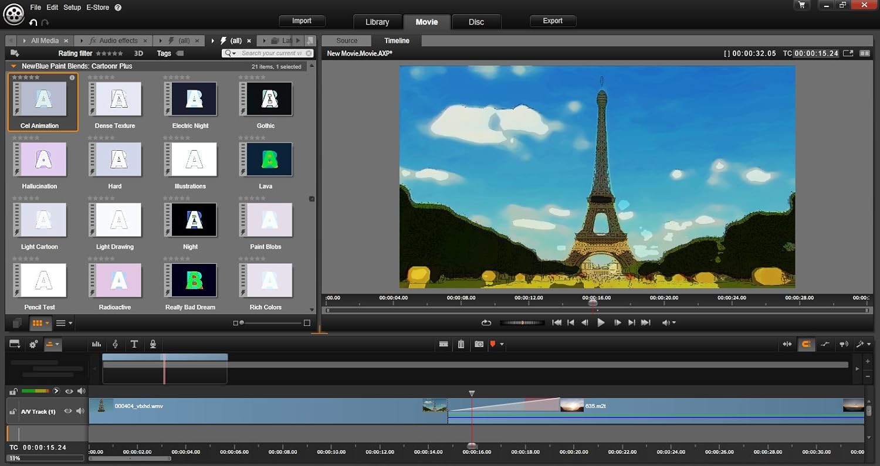The image size is (880, 466).
Task: Open the title creator (T icon)
Action: (x=134, y=344)
